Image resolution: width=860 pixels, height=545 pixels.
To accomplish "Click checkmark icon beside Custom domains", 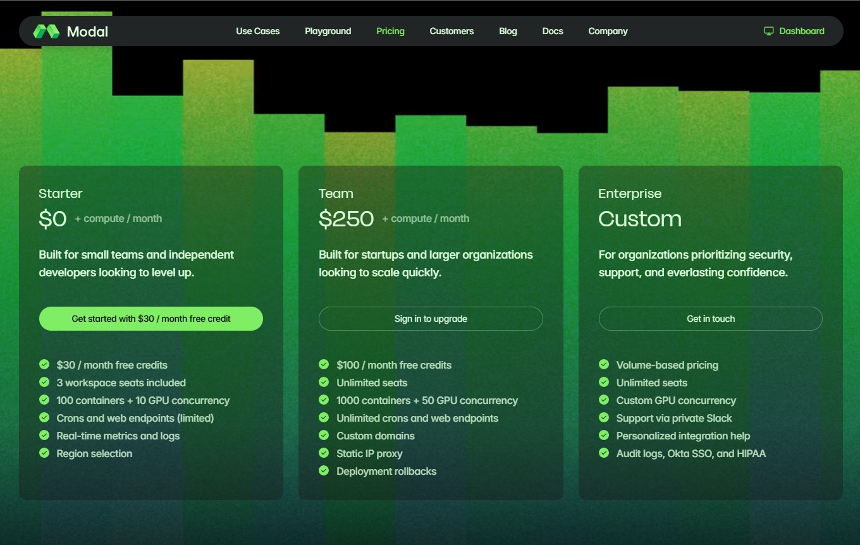I will pyautogui.click(x=324, y=435).
